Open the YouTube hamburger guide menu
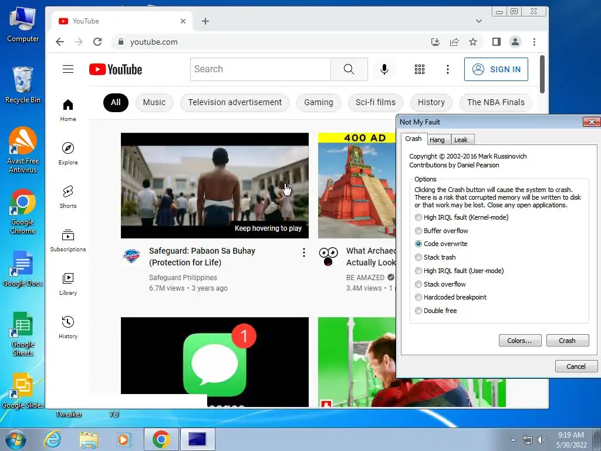This screenshot has width=601, height=451. coord(68,69)
